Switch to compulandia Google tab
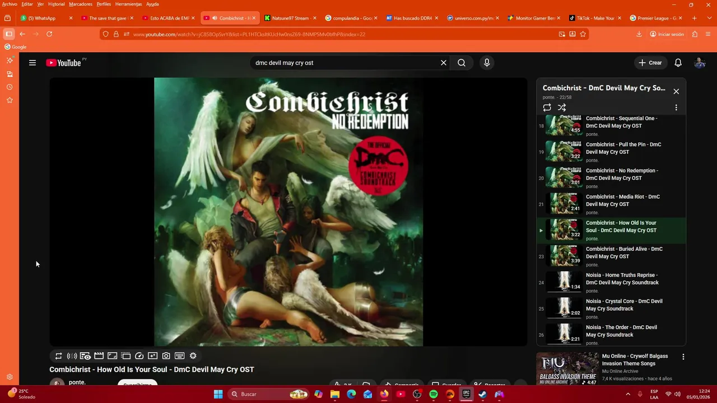 click(x=352, y=18)
